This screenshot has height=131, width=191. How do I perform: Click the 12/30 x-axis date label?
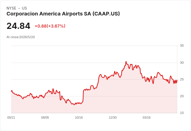click(113, 117)
